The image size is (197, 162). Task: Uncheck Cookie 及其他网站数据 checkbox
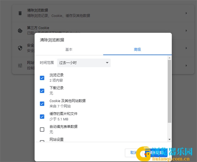tap(42, 104)
